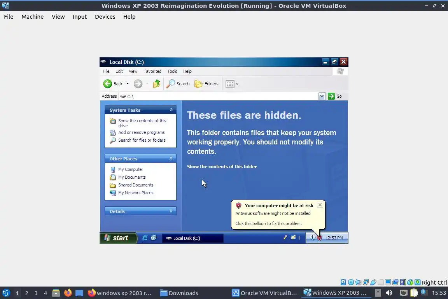Click the recording status icon
Screen dimensions: 448x299
395,282
